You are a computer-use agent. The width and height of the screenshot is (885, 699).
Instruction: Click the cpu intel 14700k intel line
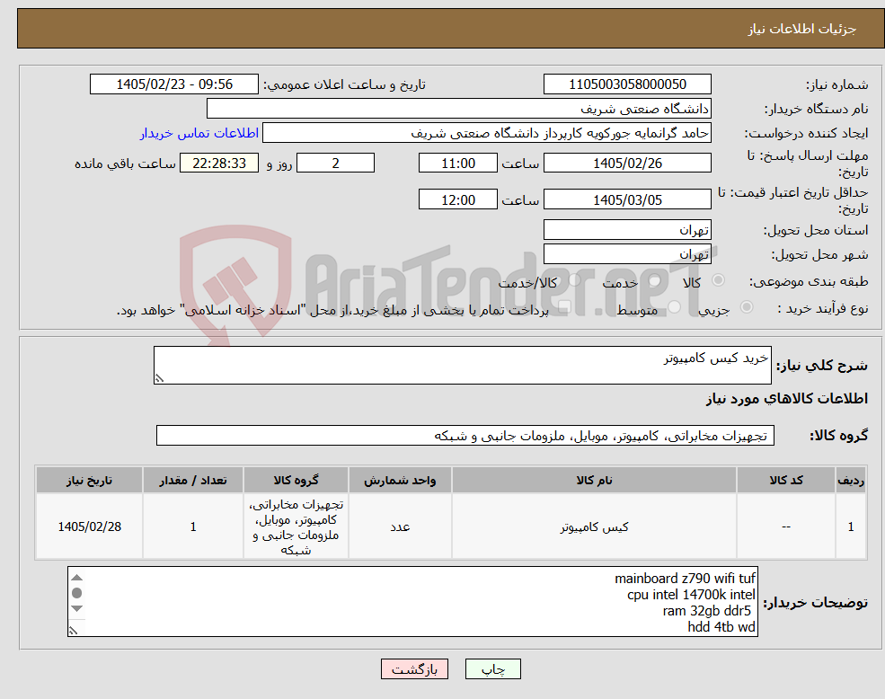click(691, 595)
